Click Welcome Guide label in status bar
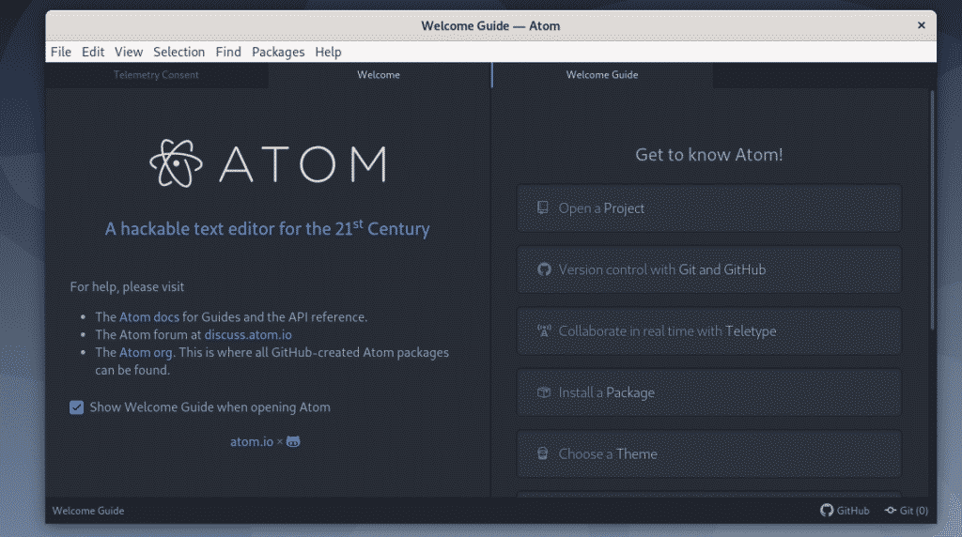Viewport: 962px width, 537px height. coord(88,511)
